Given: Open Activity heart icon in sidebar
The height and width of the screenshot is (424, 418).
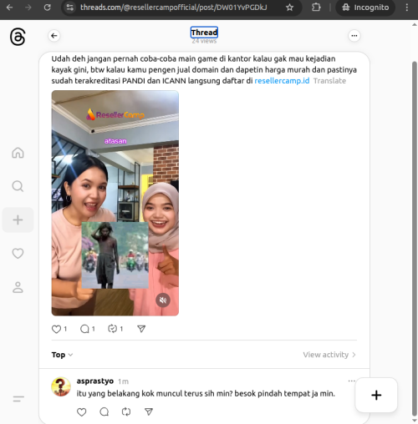Looking at the screenshot, I should (18, 253).
